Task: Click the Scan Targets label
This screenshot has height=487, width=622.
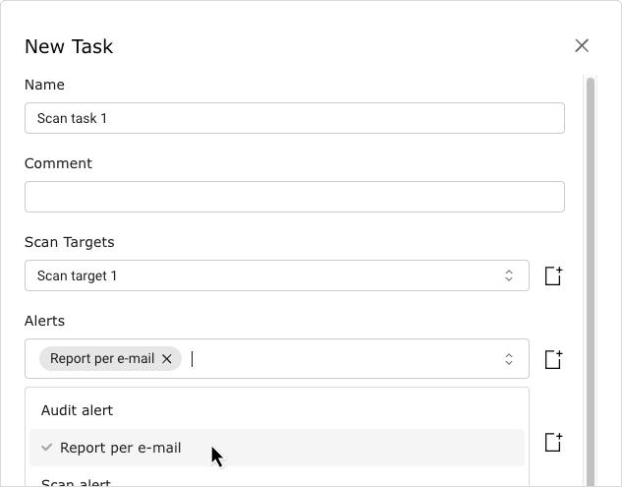Action: point(69,242)
